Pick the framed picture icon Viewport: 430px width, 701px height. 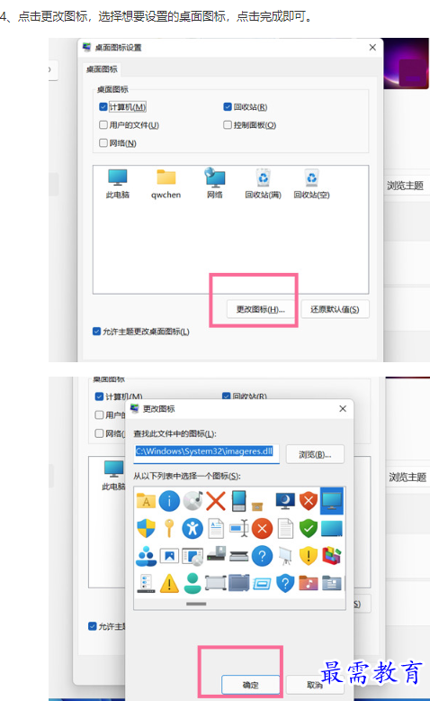point(169,557)
